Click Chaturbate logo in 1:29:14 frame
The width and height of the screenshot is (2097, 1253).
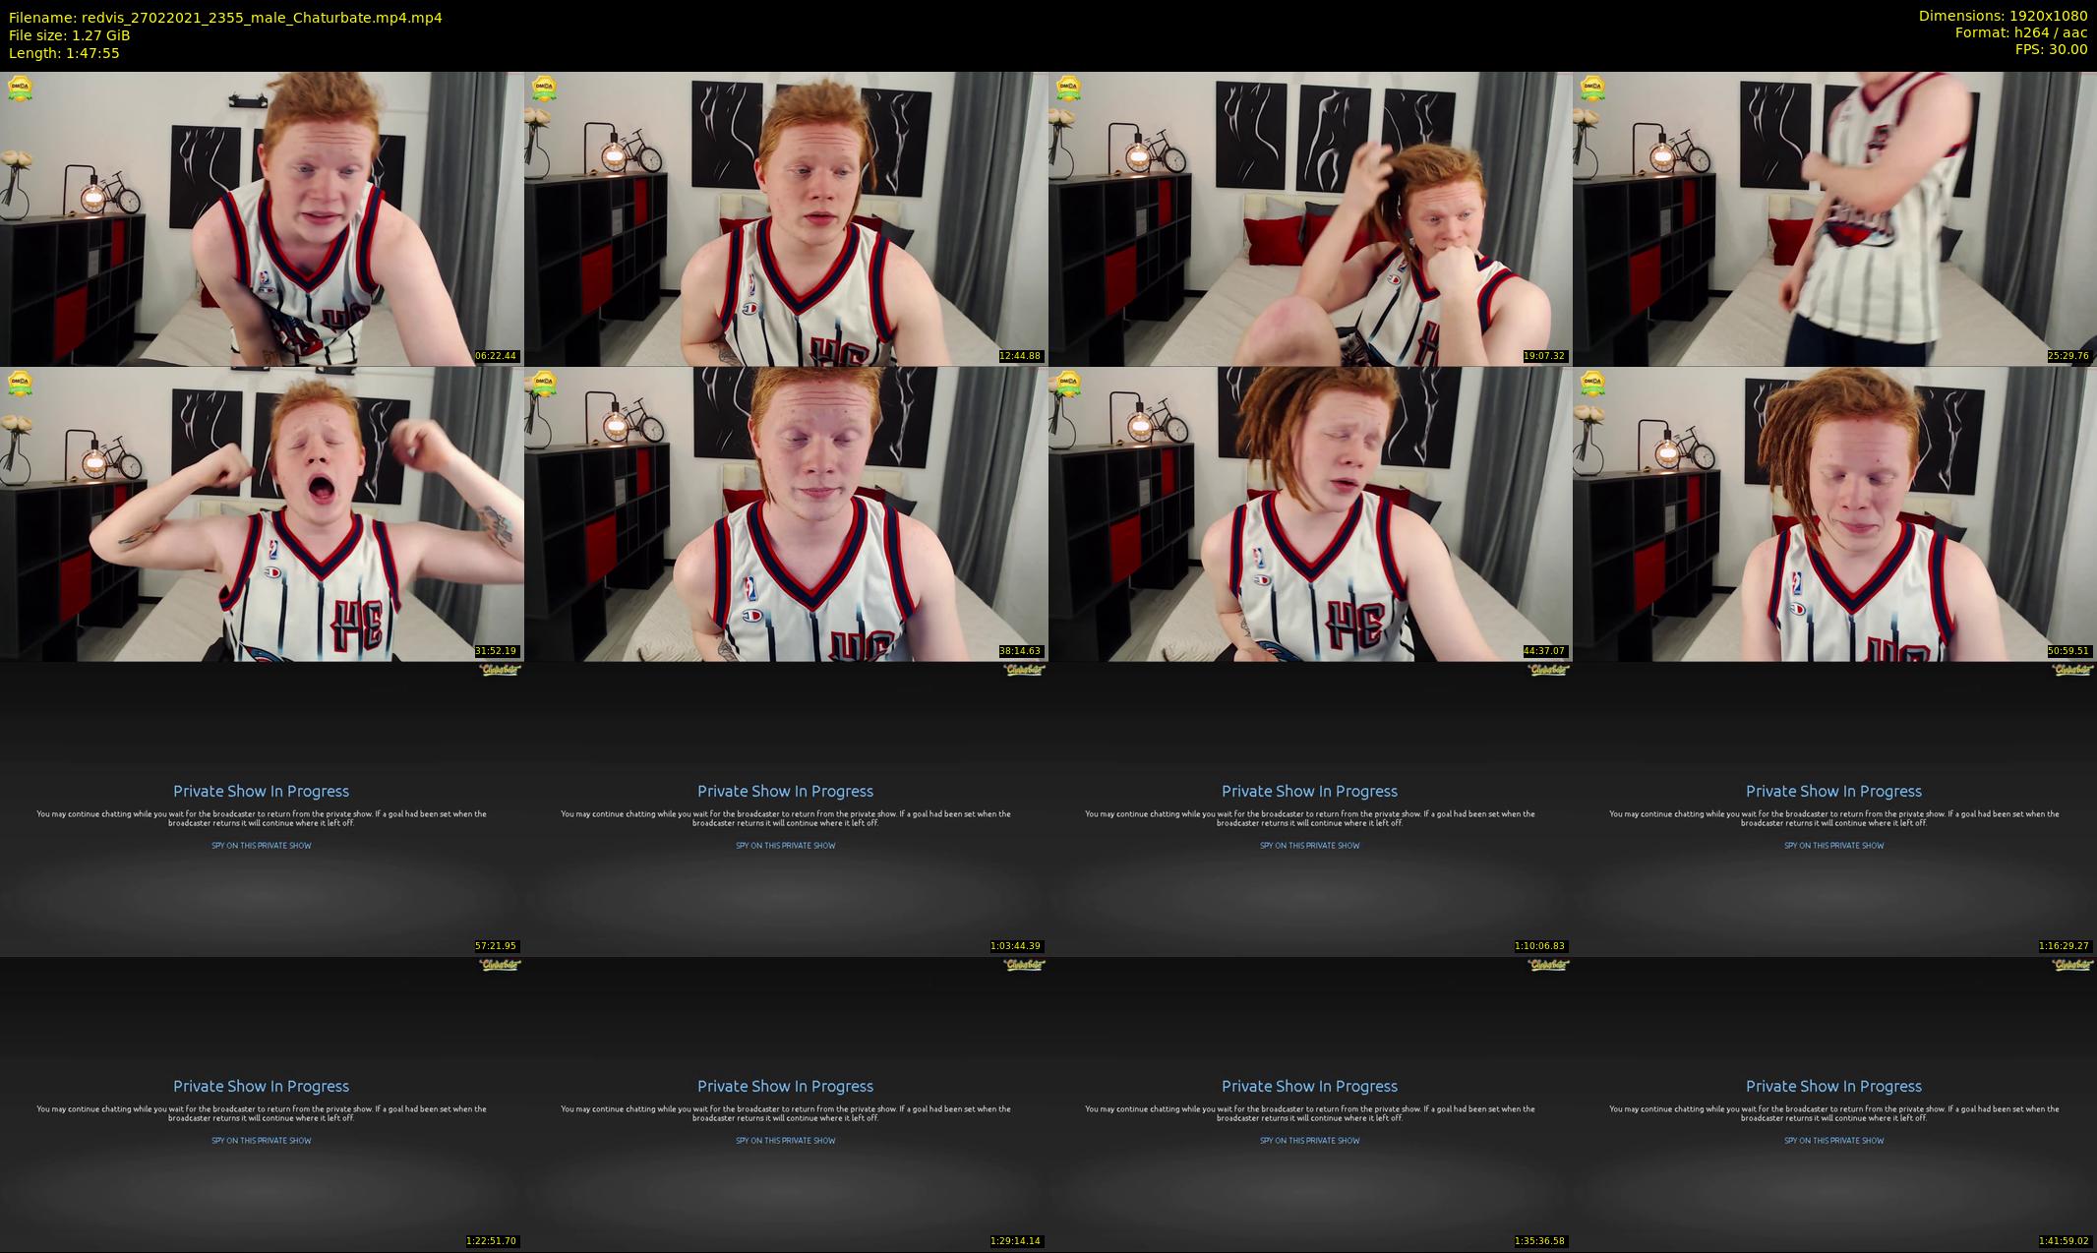[1023, 965]
